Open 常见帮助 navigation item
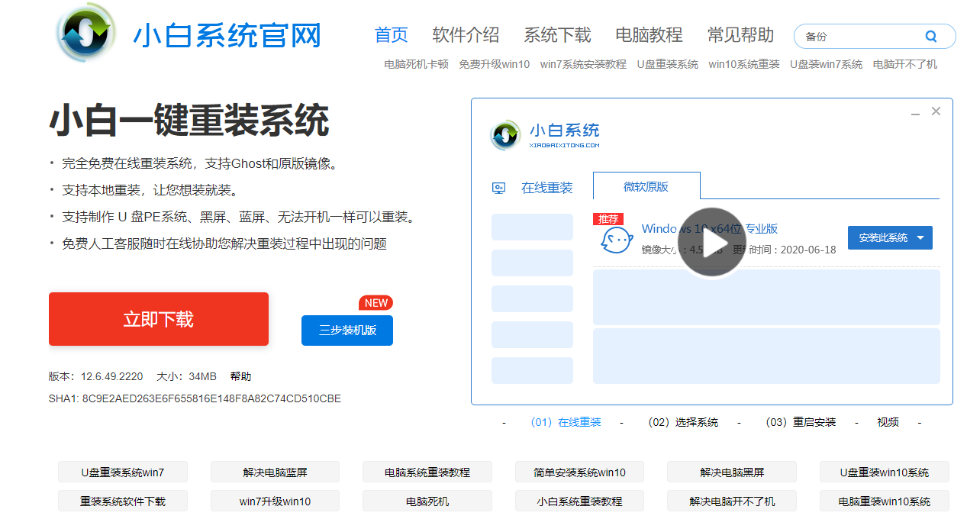 740,35
